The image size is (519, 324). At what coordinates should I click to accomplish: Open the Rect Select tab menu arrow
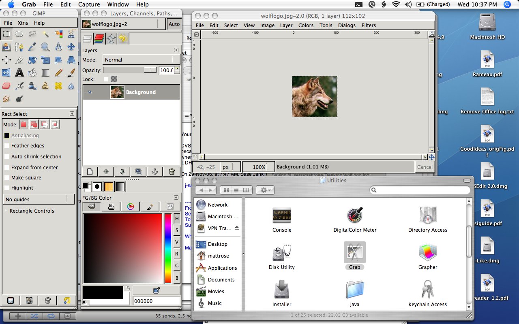72,114
